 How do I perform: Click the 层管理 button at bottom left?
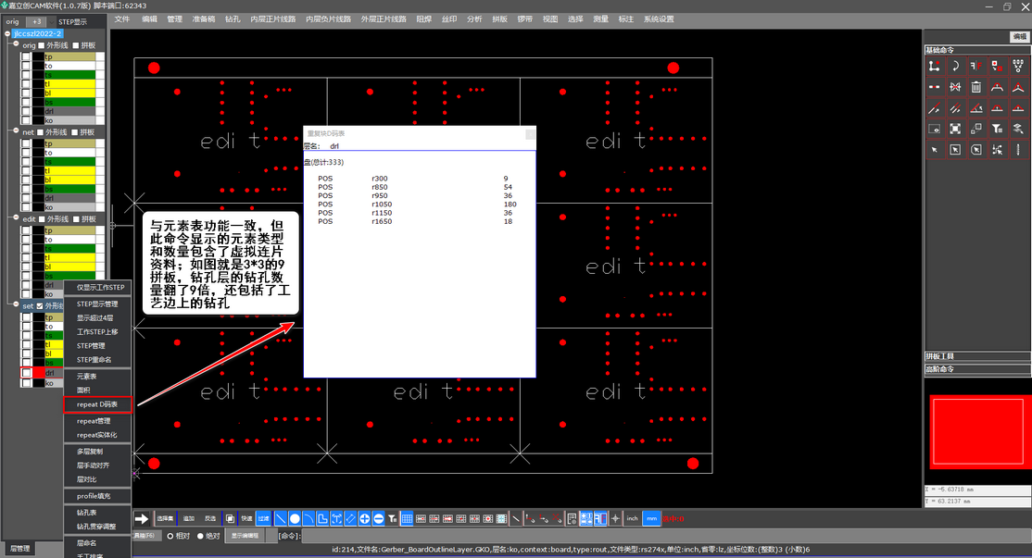pyautogui.click(x=19, y=548)
